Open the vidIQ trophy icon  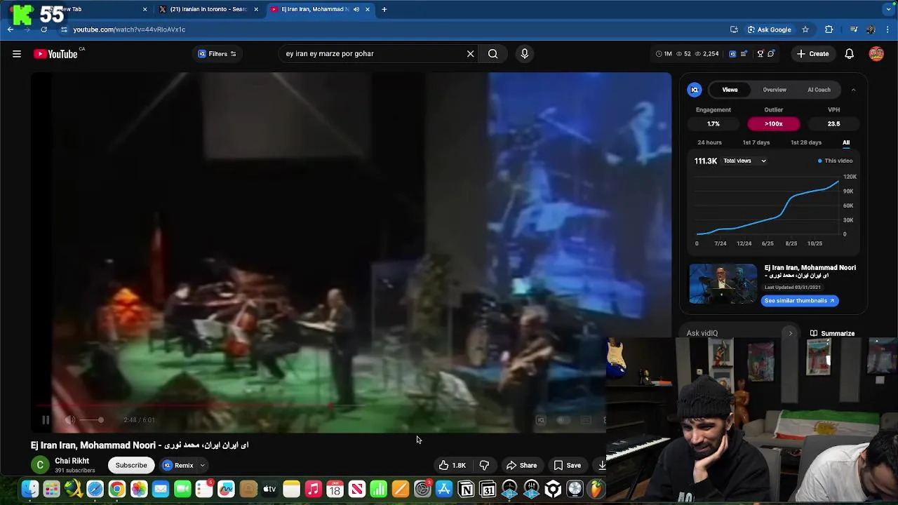click(x=760, y=54)
